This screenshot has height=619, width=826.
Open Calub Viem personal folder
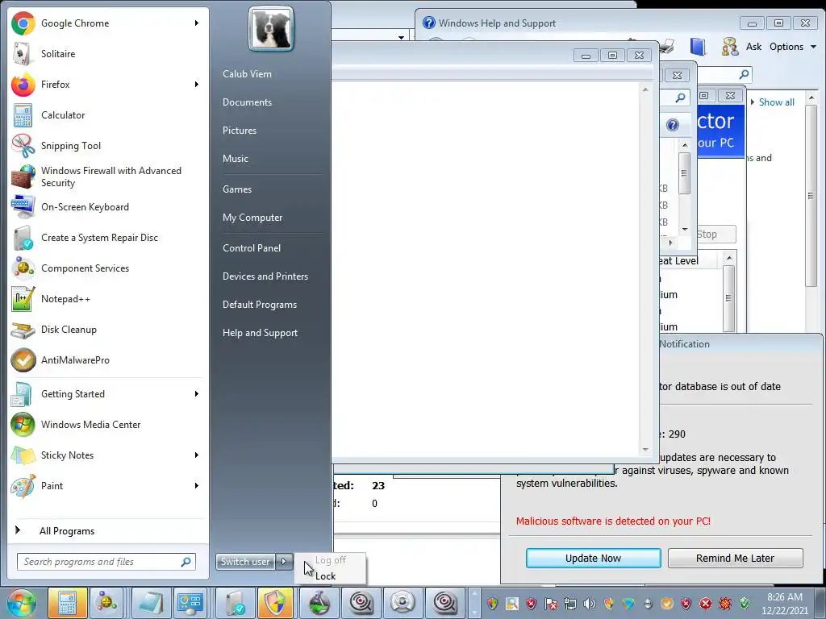click(247, 74)
